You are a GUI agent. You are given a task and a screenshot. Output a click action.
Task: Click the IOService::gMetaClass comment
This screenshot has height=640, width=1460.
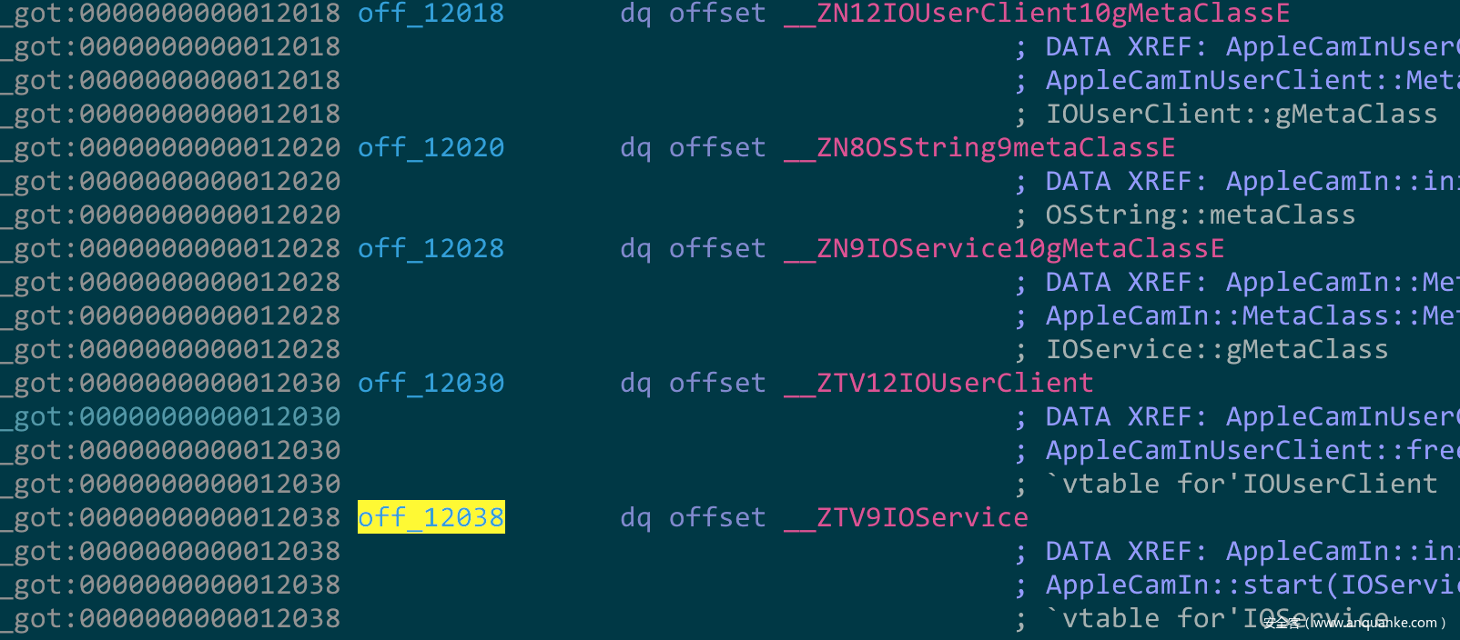click(x=1217, y=349)
